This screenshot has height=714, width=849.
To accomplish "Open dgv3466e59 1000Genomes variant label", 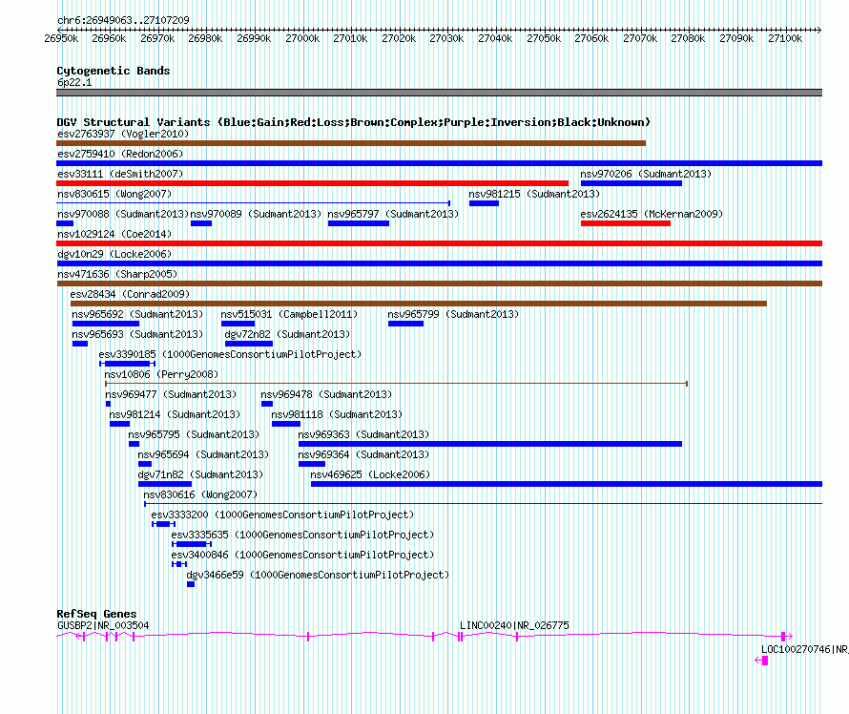I will point(318,575).
